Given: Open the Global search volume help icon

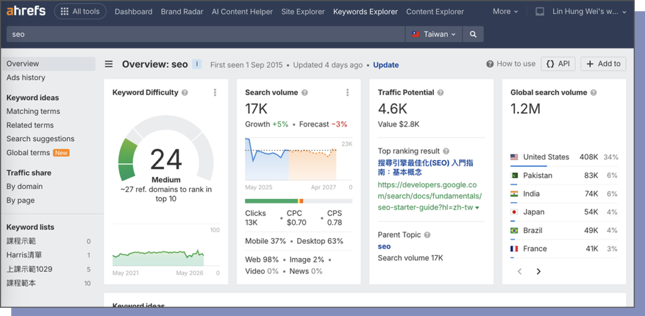Looking at the screenshot, I should coord(593,93).
